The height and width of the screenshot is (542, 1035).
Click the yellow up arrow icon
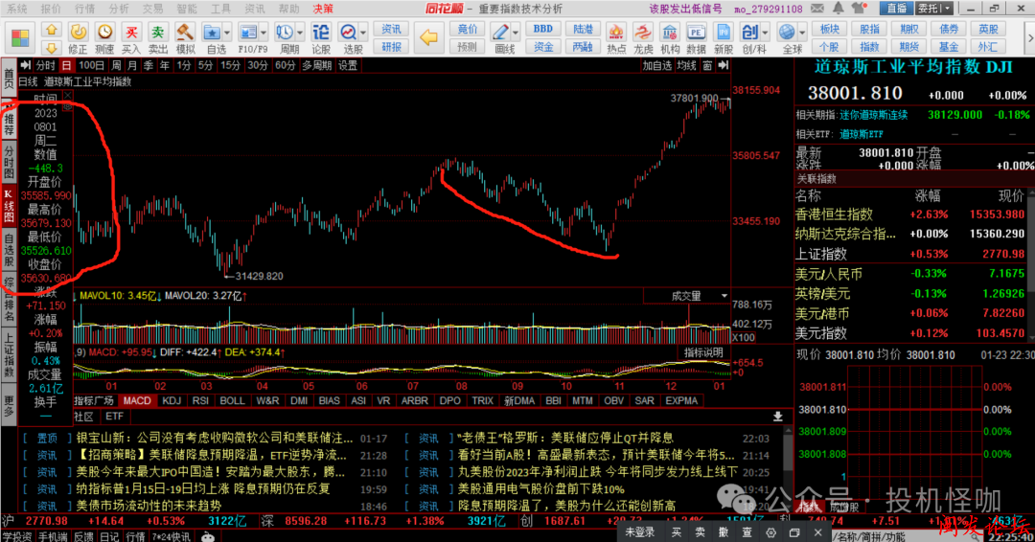tap(52, 30)
